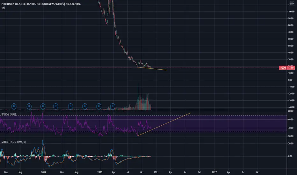Open the D dividend marker above 2020
297x175 pixels.
[x=99, y=106]
